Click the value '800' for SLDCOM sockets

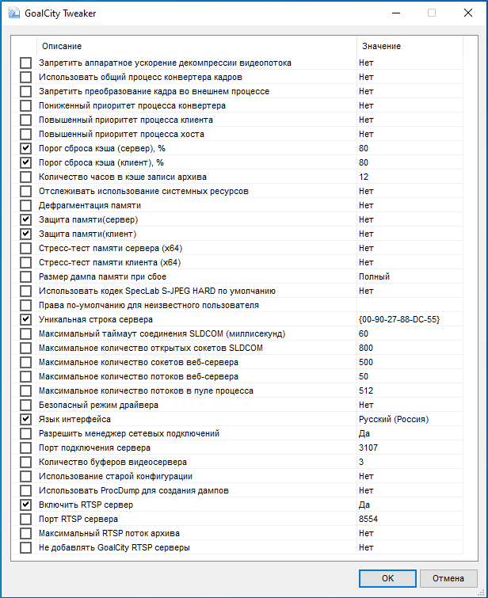(366, 348)
